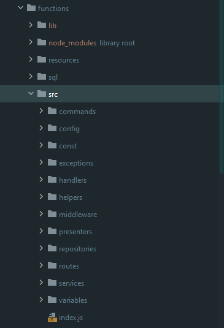Image resolution: width=224 pixels, height=328 pixels.
Task: Click the index.js JavaScript file icon
Action: click(x=52, y=318)
